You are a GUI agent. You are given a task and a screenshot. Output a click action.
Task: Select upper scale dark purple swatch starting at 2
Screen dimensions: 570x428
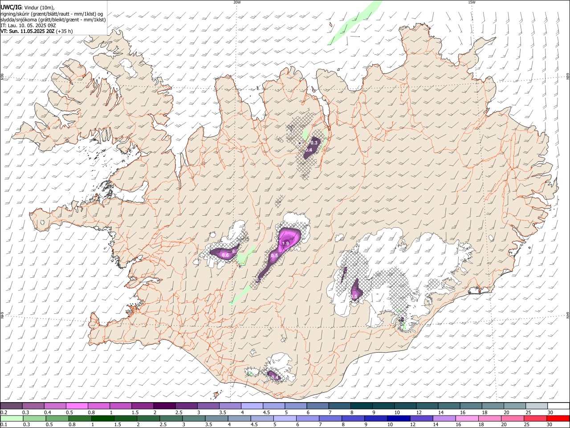(x=164, y=406)
